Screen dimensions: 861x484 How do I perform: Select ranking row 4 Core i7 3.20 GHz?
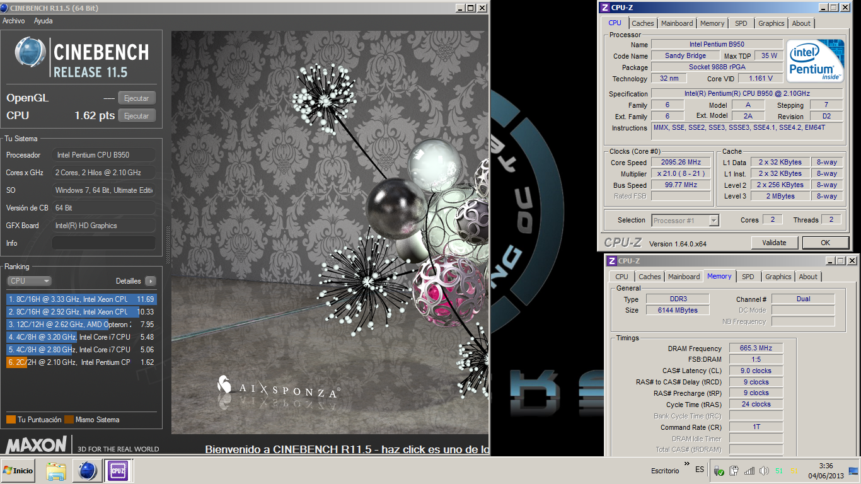(x=81, y=337)
